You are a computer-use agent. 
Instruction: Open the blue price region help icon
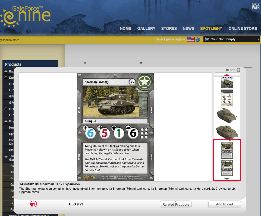point(198,40)
